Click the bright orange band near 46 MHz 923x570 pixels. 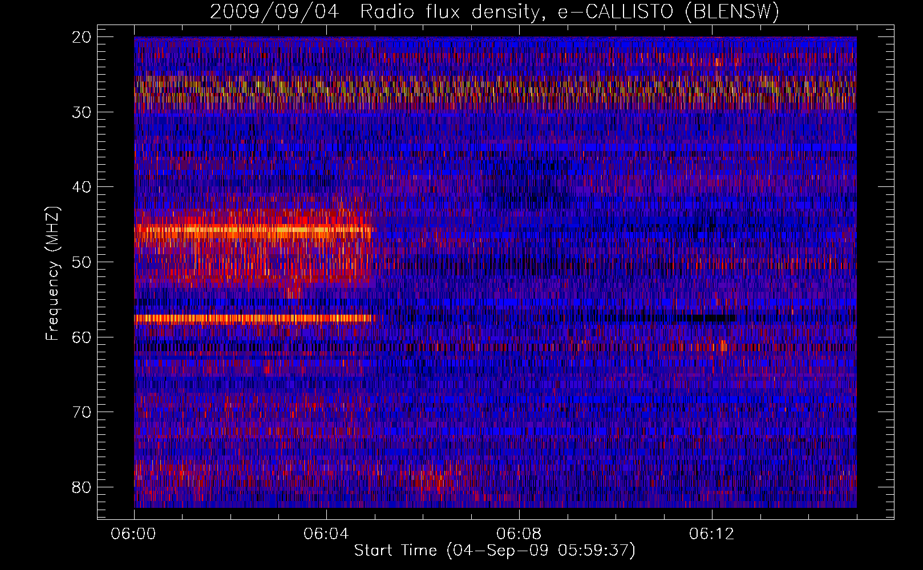(x=253, y=231)
